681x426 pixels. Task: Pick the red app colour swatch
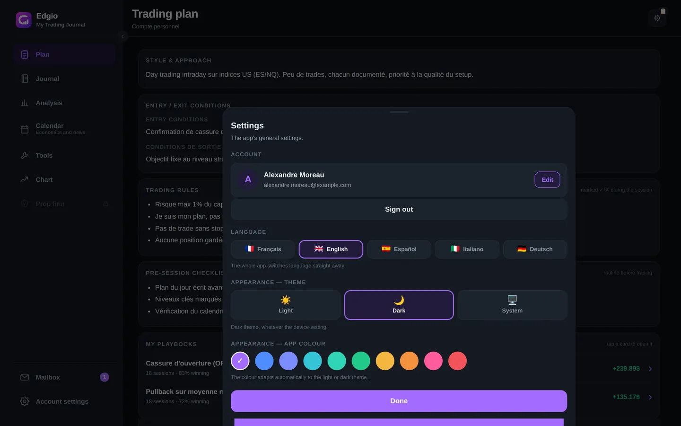457,361
